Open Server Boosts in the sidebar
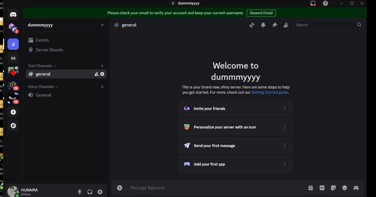376x197 pixels. click(x=66, y=50)
